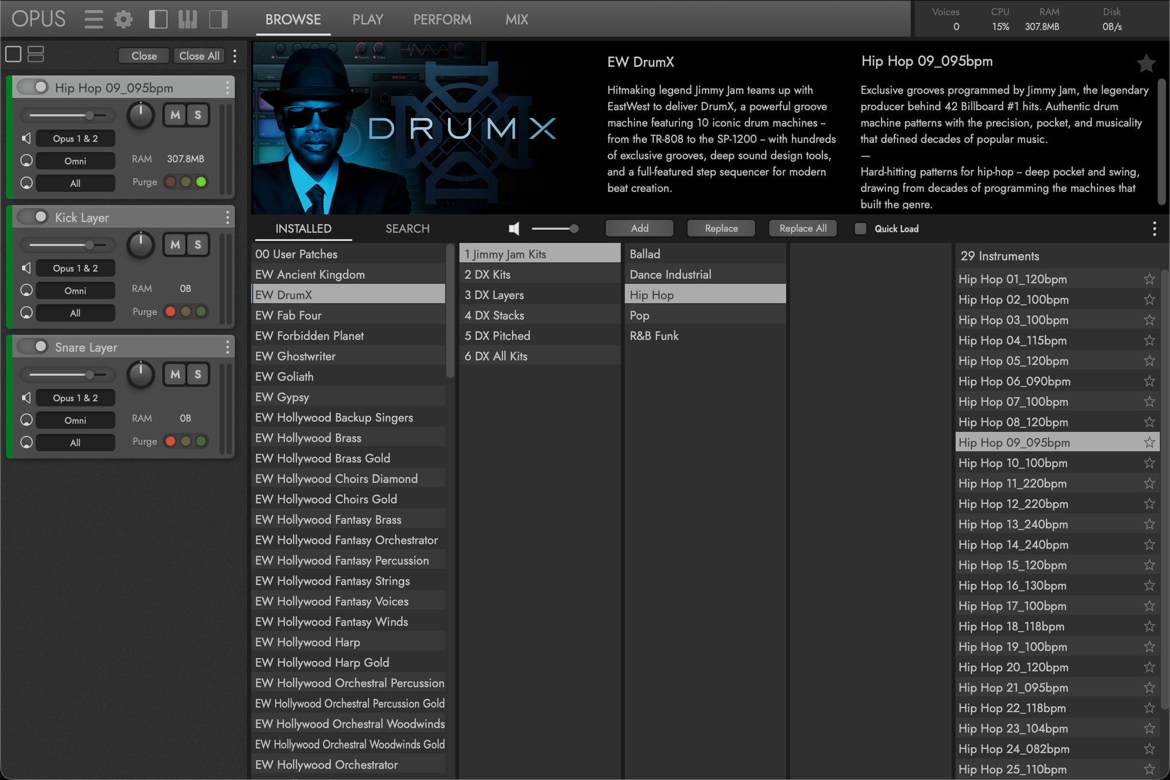
Task: Open Kick Layer output Opus 1 & 2 dropdown
Action: pyautogui.click(x=75, y=268)
